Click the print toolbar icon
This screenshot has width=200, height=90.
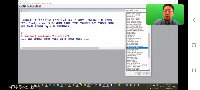(39, 6)
